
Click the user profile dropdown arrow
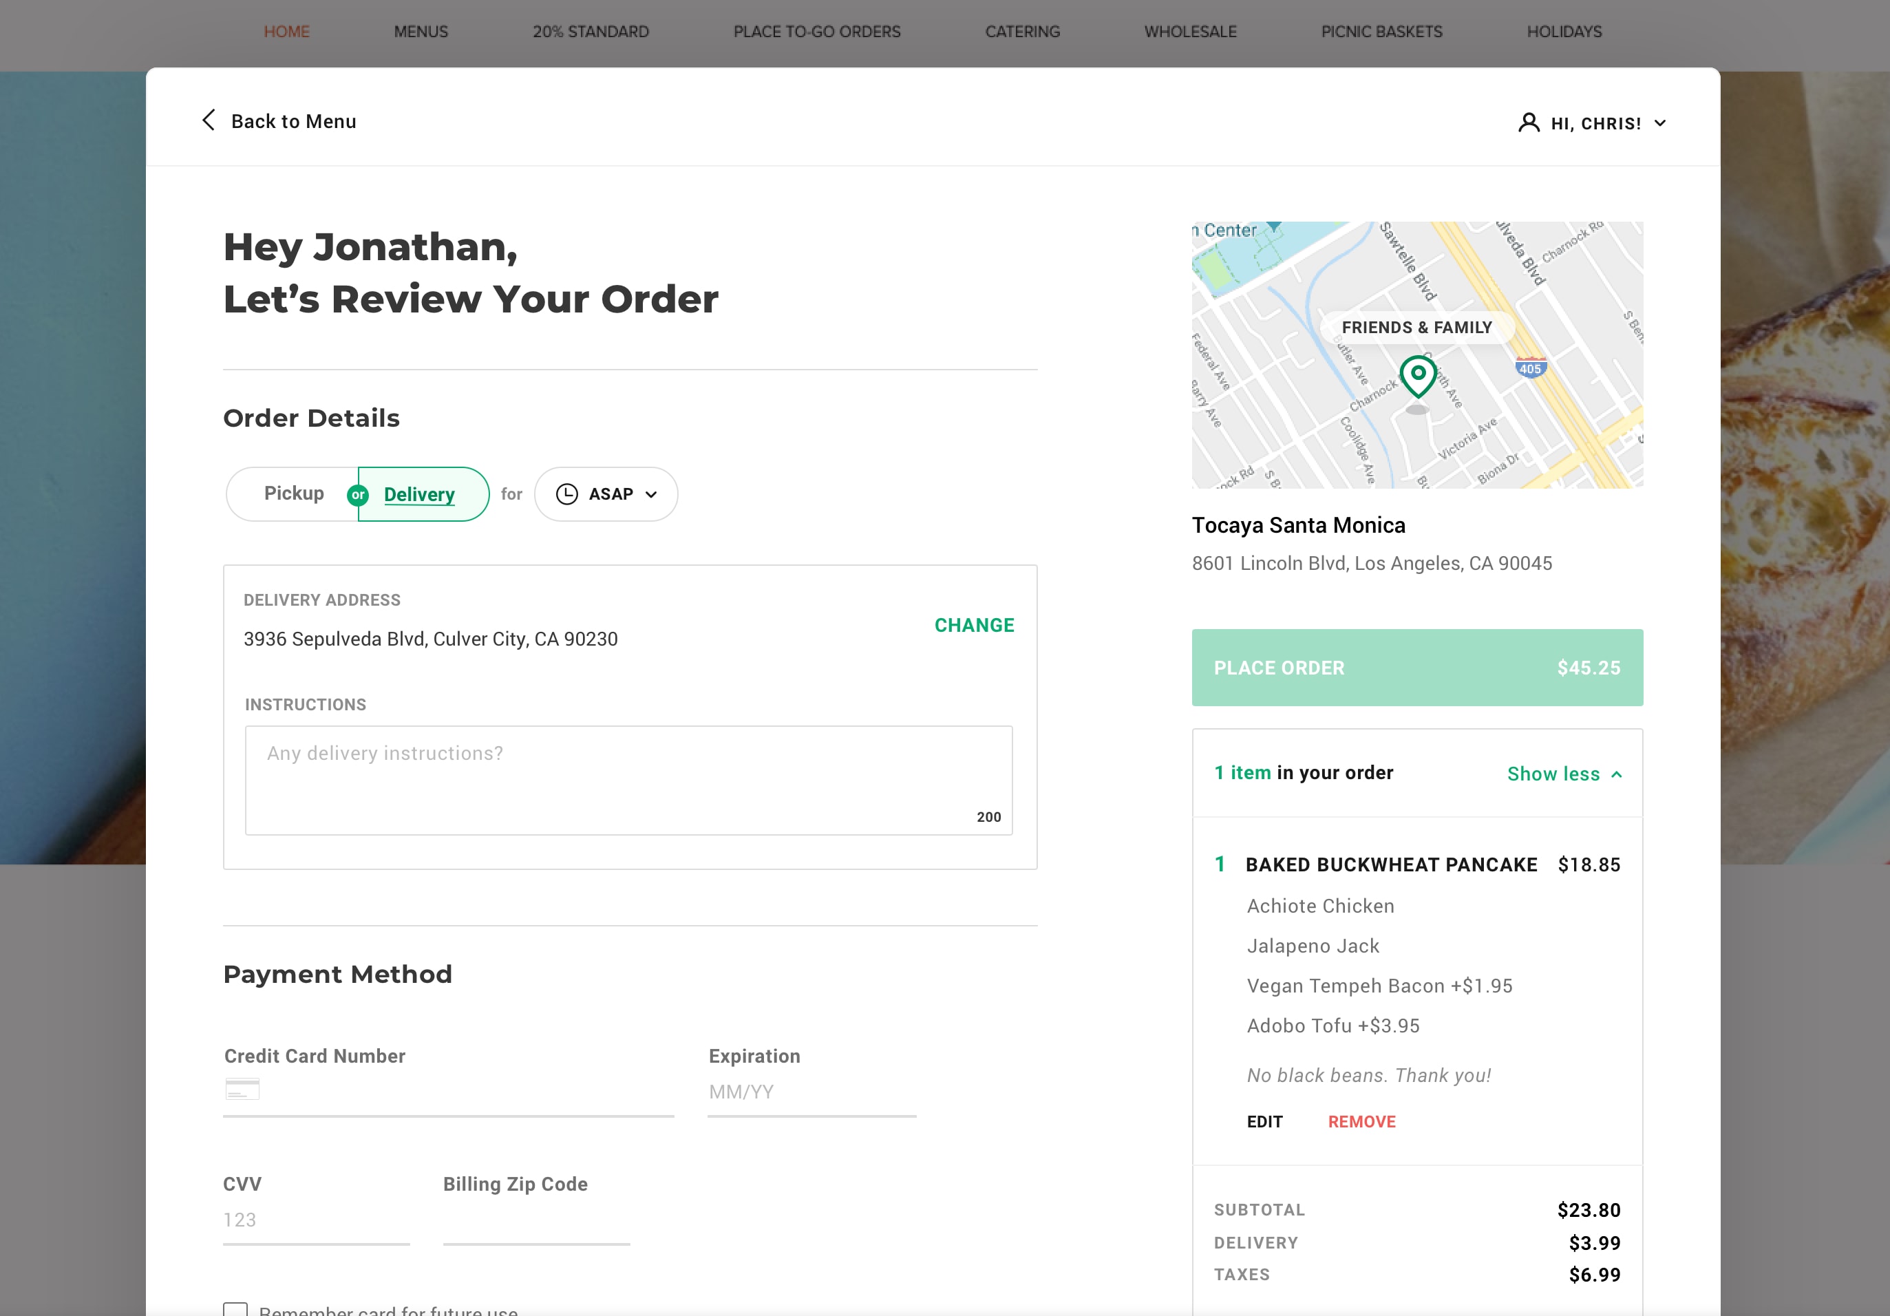[1661, 122]
